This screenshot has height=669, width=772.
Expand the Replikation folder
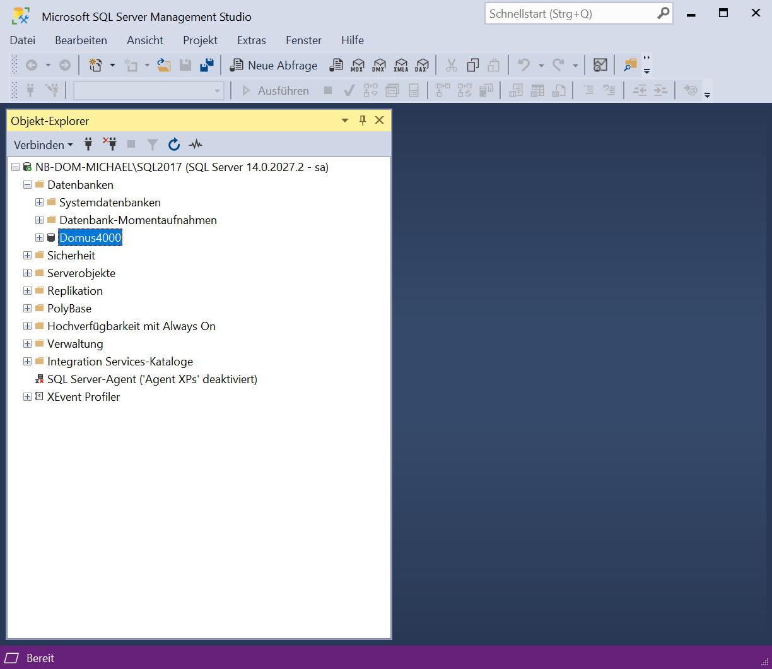[27, 291]
